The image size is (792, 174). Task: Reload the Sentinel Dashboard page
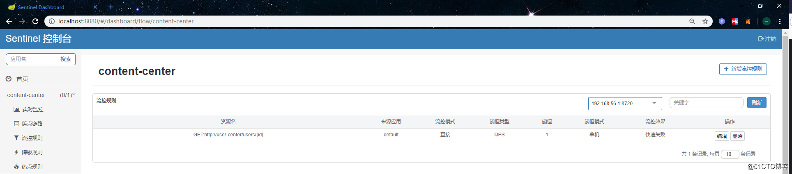tap(35, 21)
